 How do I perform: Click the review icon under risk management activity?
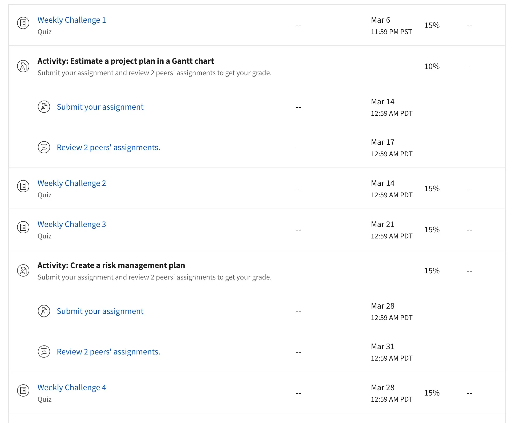click(44, 352)
